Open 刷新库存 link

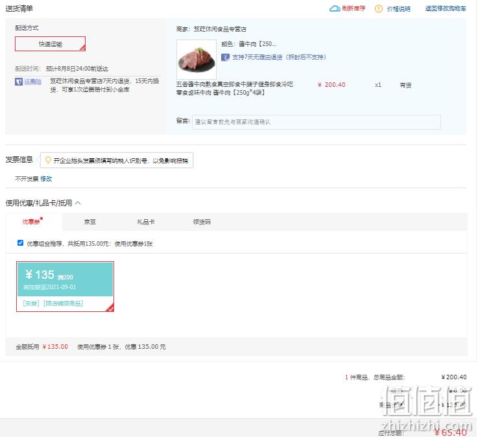coord(353,8)
